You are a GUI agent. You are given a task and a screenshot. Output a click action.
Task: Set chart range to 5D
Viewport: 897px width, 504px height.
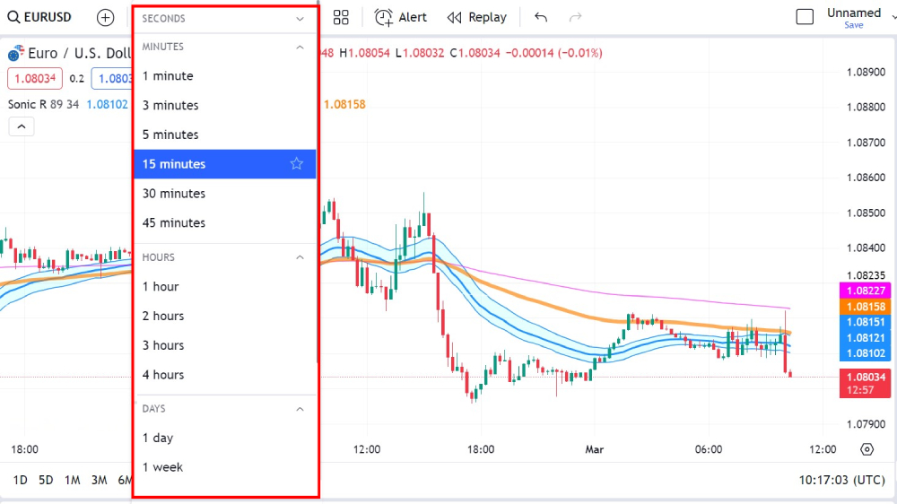pos(46,480)
